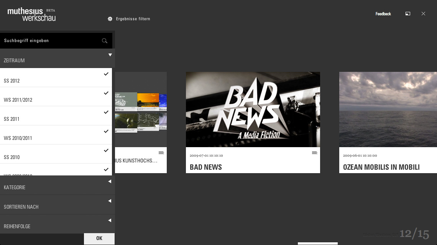
Task: Click the window resize icon near Feedback
Action: 408,14
